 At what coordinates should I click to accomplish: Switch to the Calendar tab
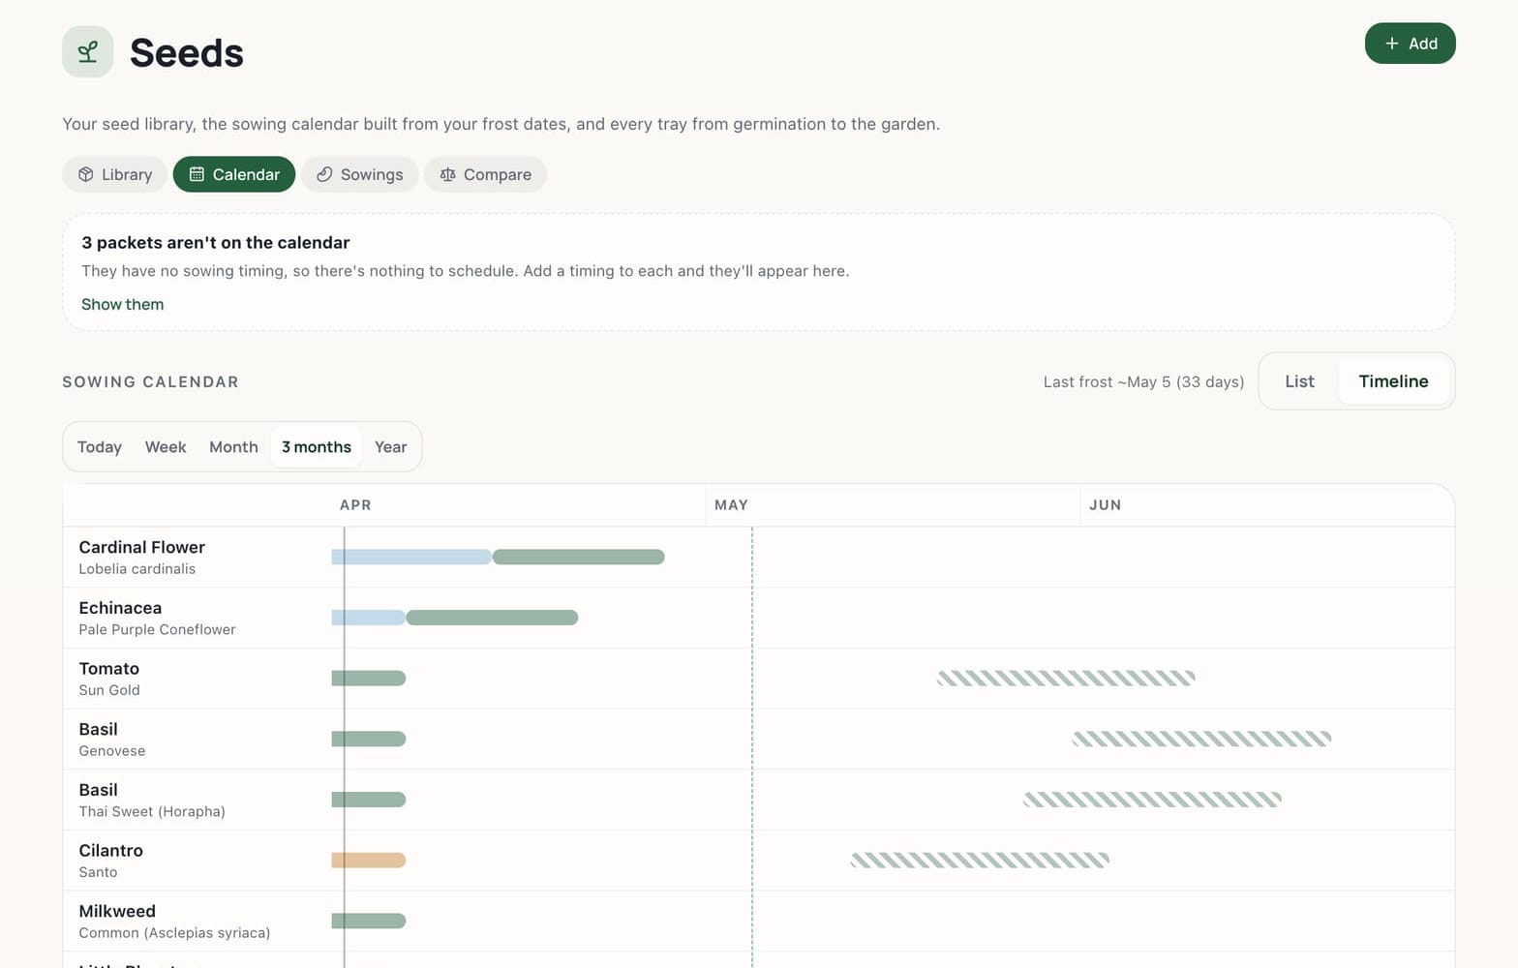(x=234, y=174)
